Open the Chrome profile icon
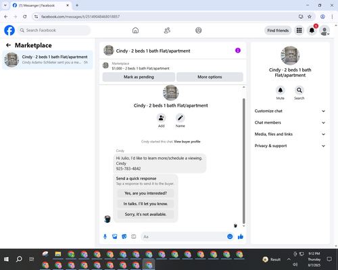The image size is (338, 270). [x=322, y=16]
